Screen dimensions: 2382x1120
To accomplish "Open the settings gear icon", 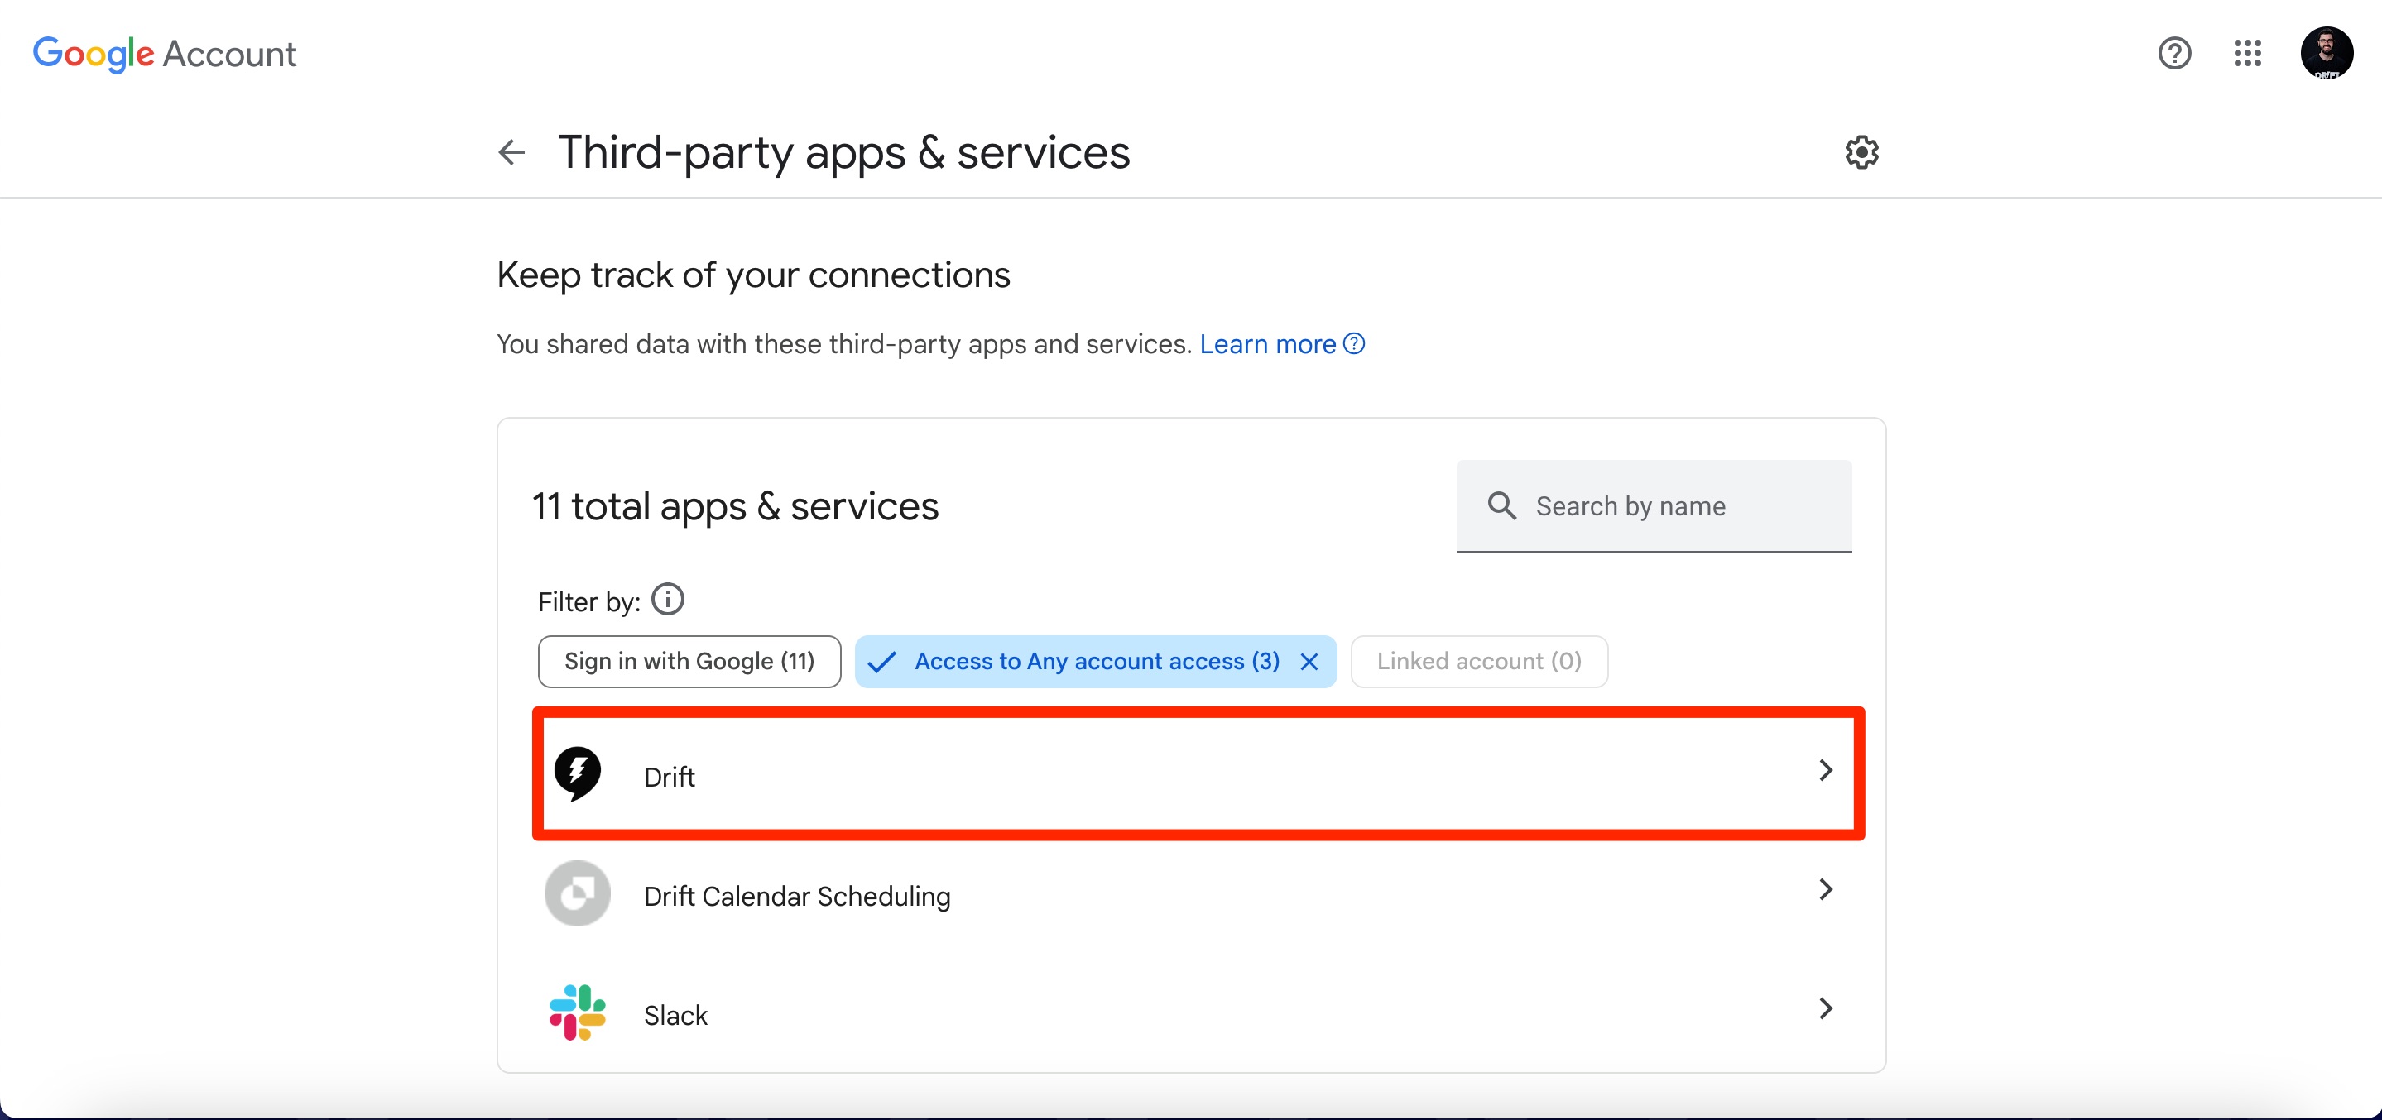I will point(1861,151).
